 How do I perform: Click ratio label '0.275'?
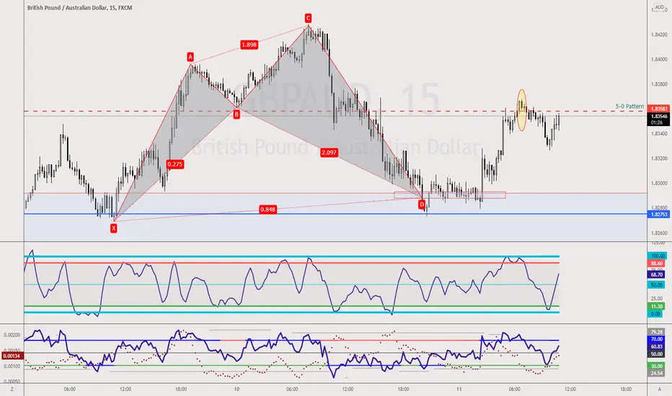coord(175,164)
